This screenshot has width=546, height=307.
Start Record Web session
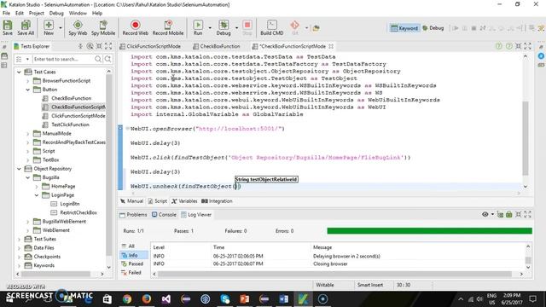[x=135, y=27]
